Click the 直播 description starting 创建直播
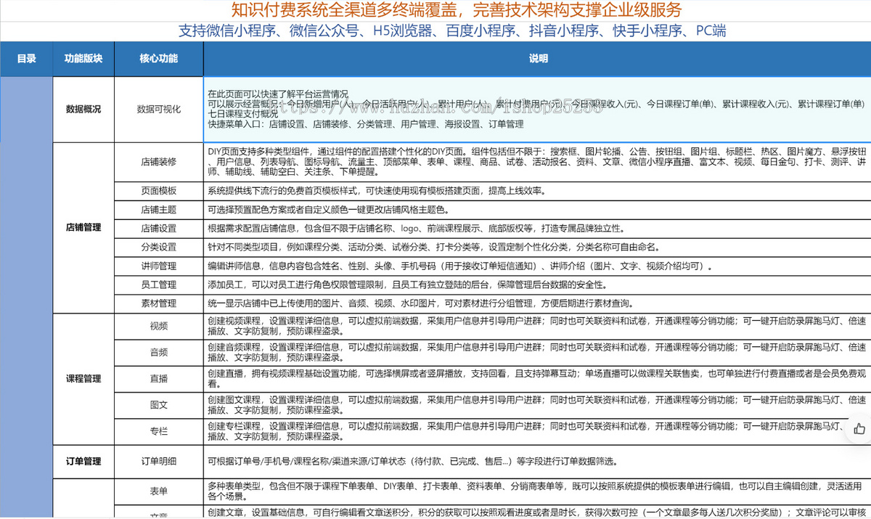This screenshot has width=871, height=519. click(536, 378)
